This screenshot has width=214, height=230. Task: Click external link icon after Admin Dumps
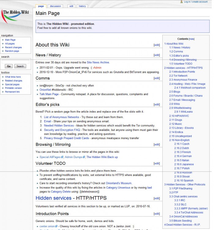coord(84,157)
